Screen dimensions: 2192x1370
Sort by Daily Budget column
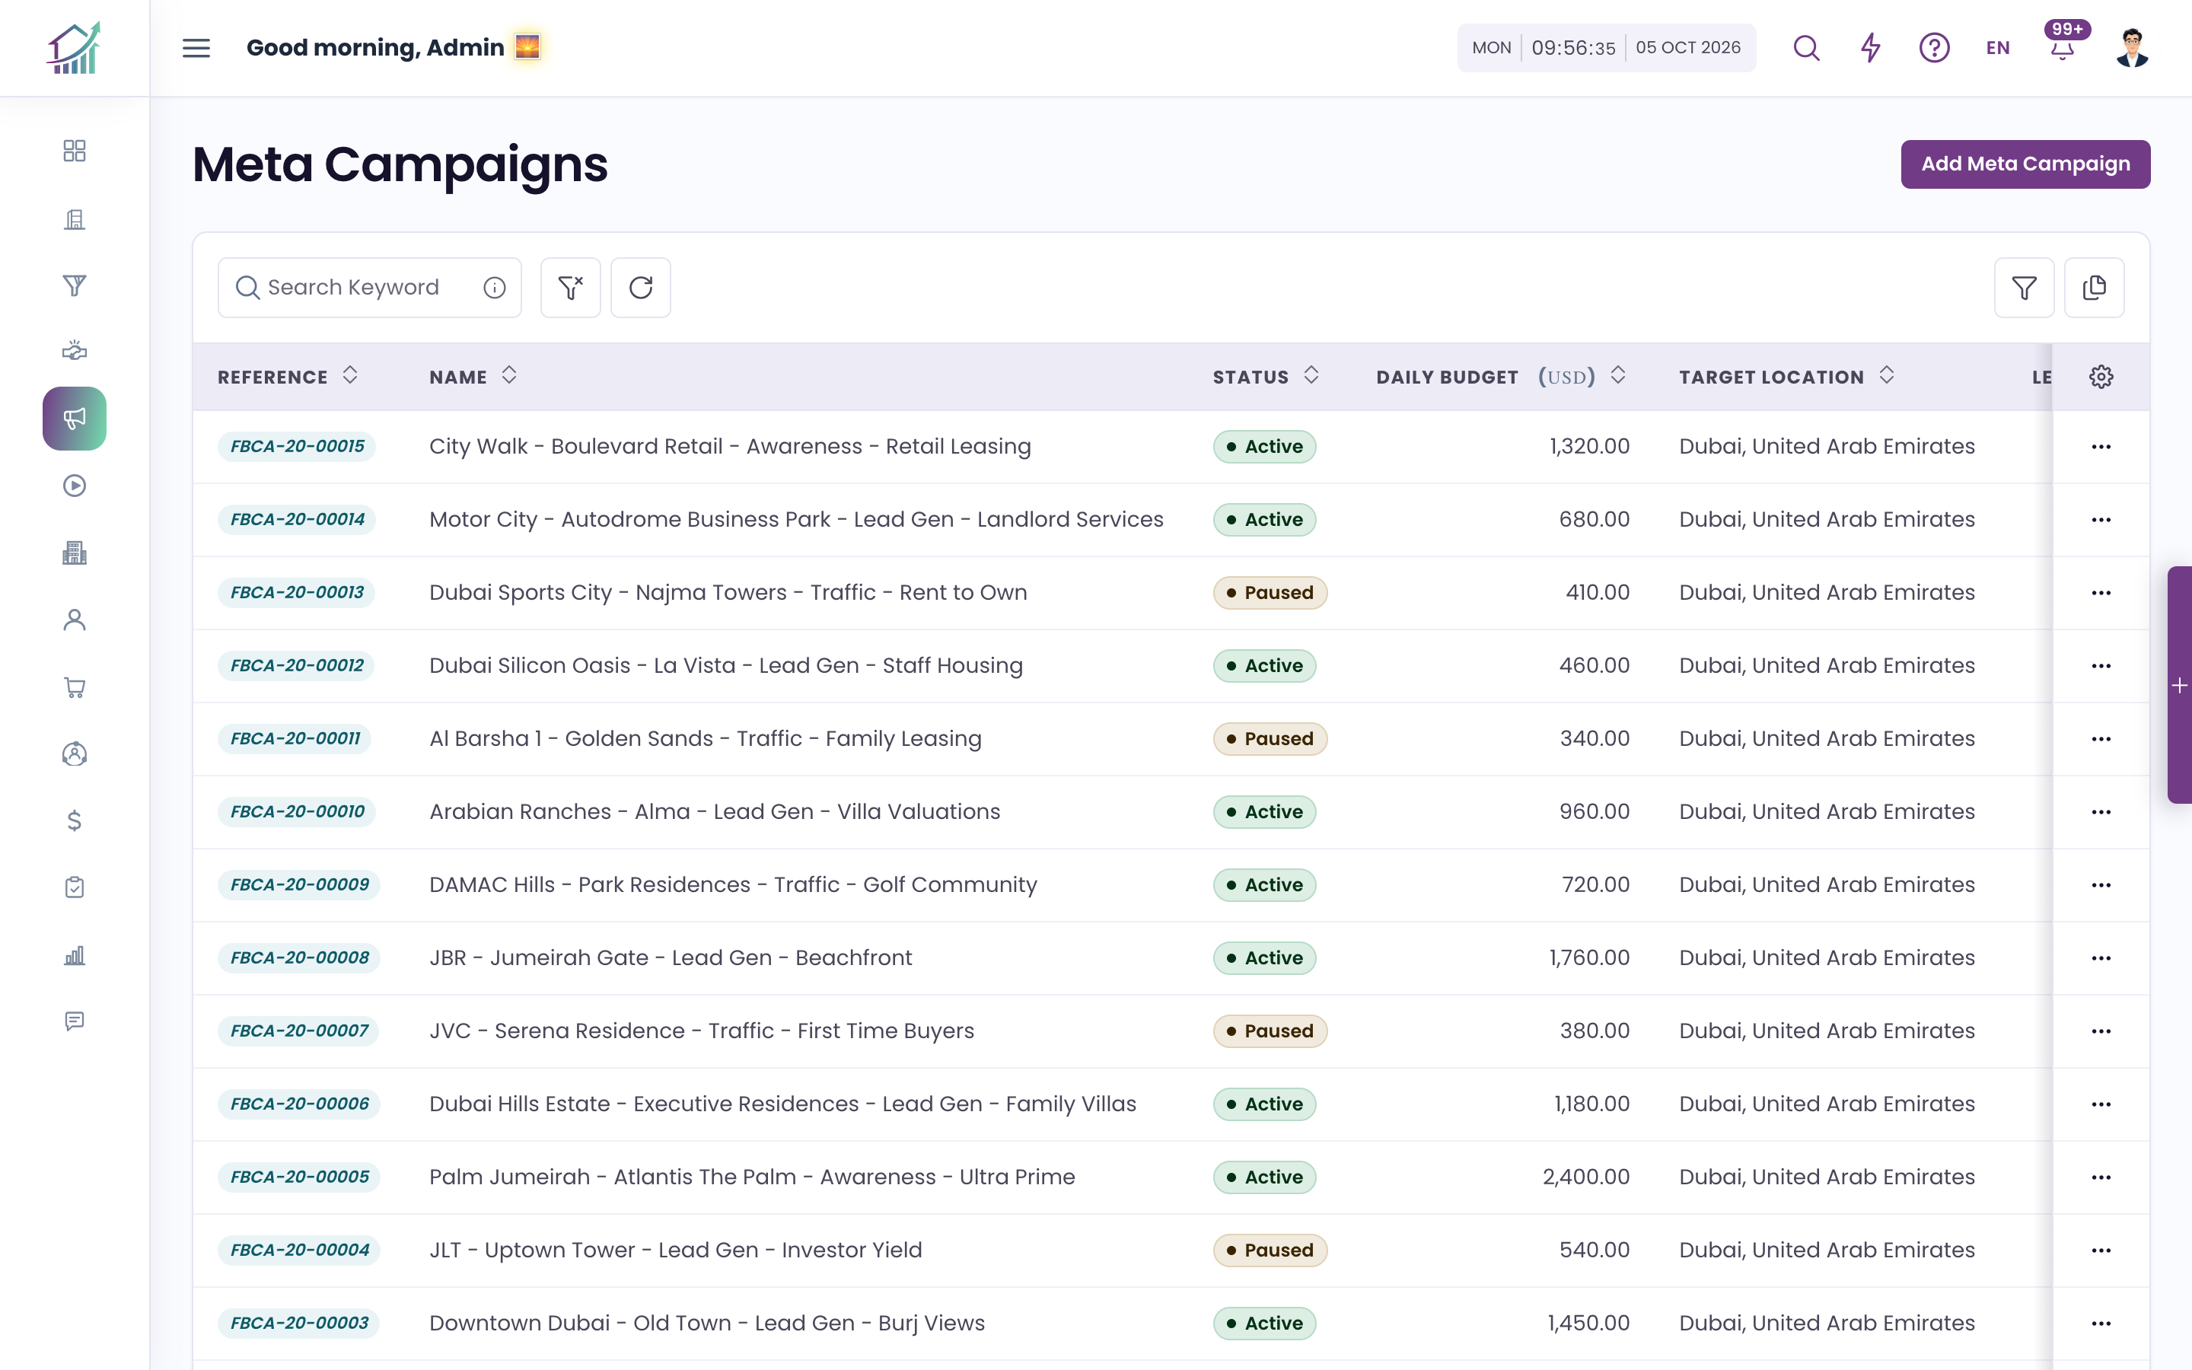coord(1617,375)
